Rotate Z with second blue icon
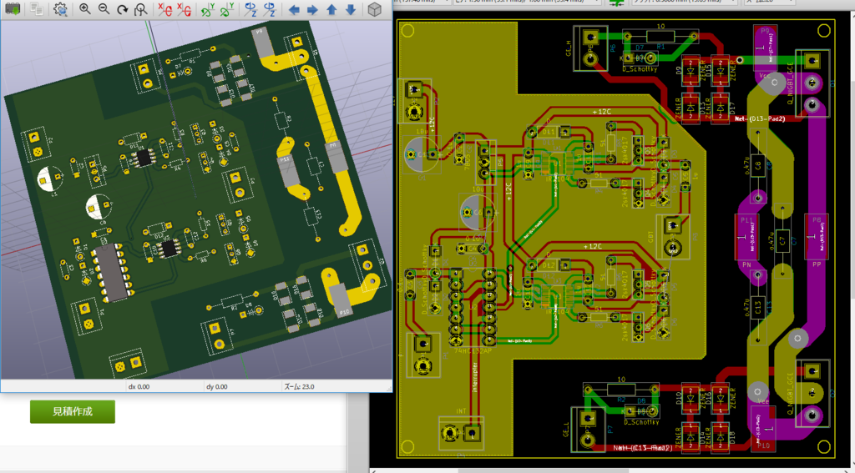855x473 pixels. click(x=269, y=8)
